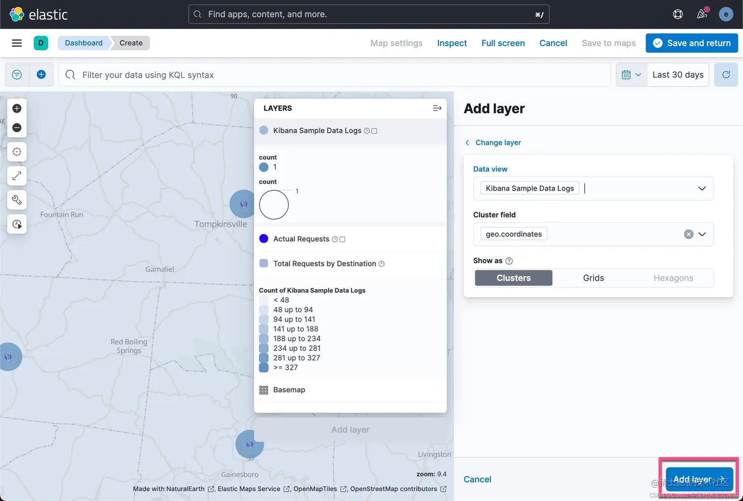Expand map to fullscreen arrows icon
Viewport: 743px width, 501px height.
tap(17, 176)
